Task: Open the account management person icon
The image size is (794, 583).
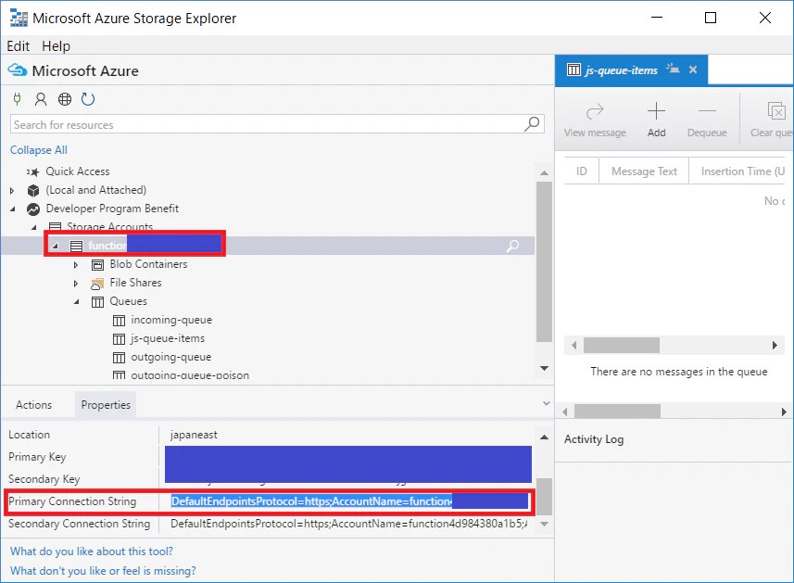Action: 41,99
